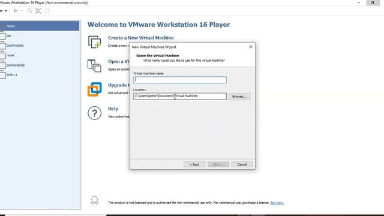The image size is (384, 216).
Task: Click the Help question mark icon
Action: [x=95, y=113]
